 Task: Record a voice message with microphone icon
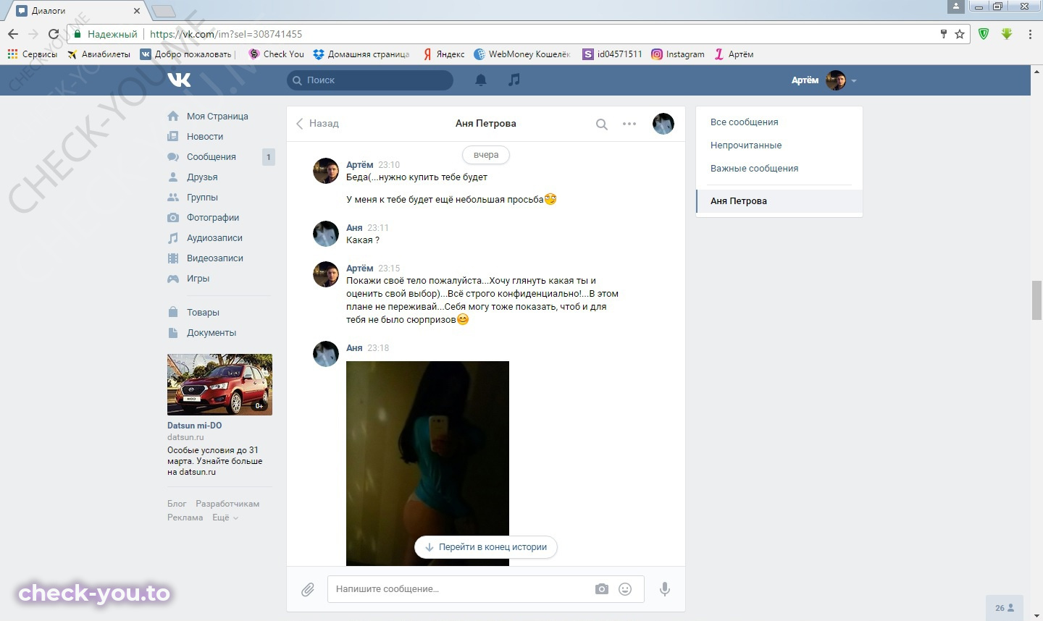664,589
